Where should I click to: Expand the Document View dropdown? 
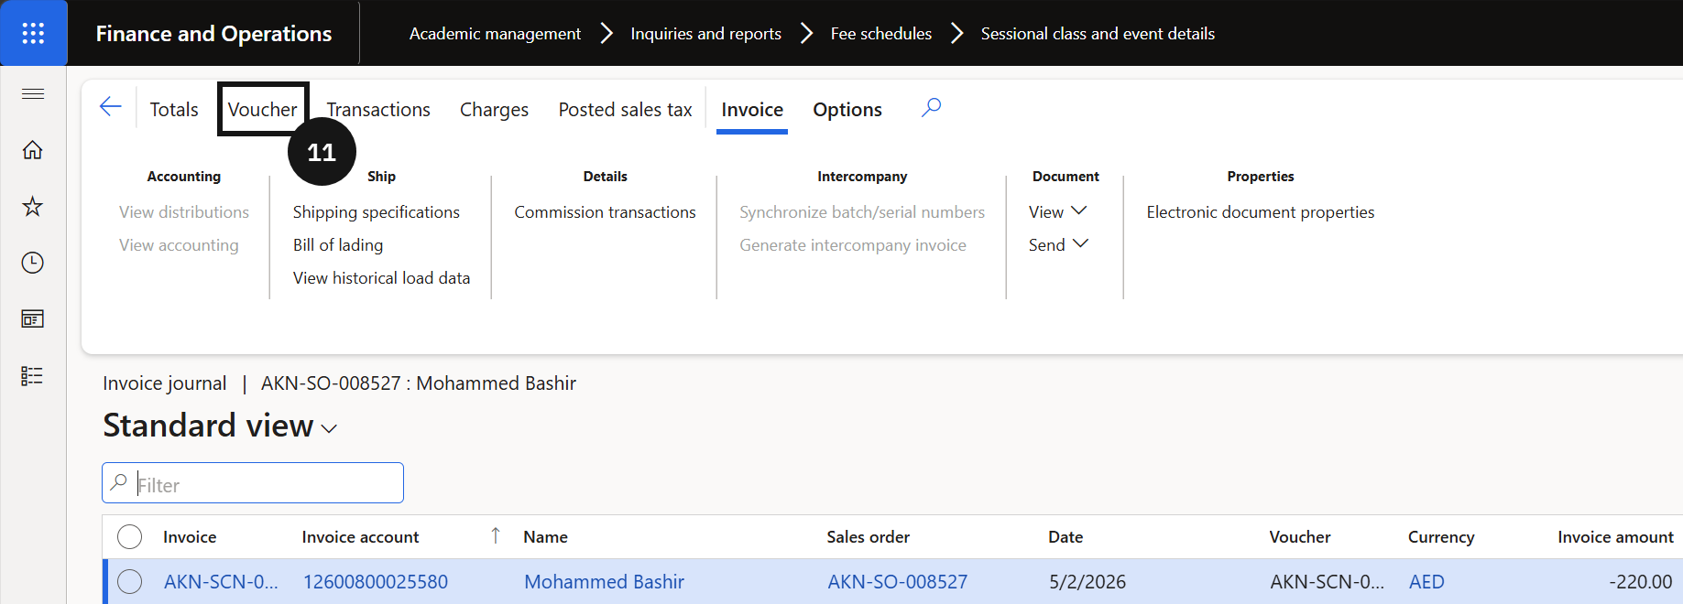point(1057,212)
